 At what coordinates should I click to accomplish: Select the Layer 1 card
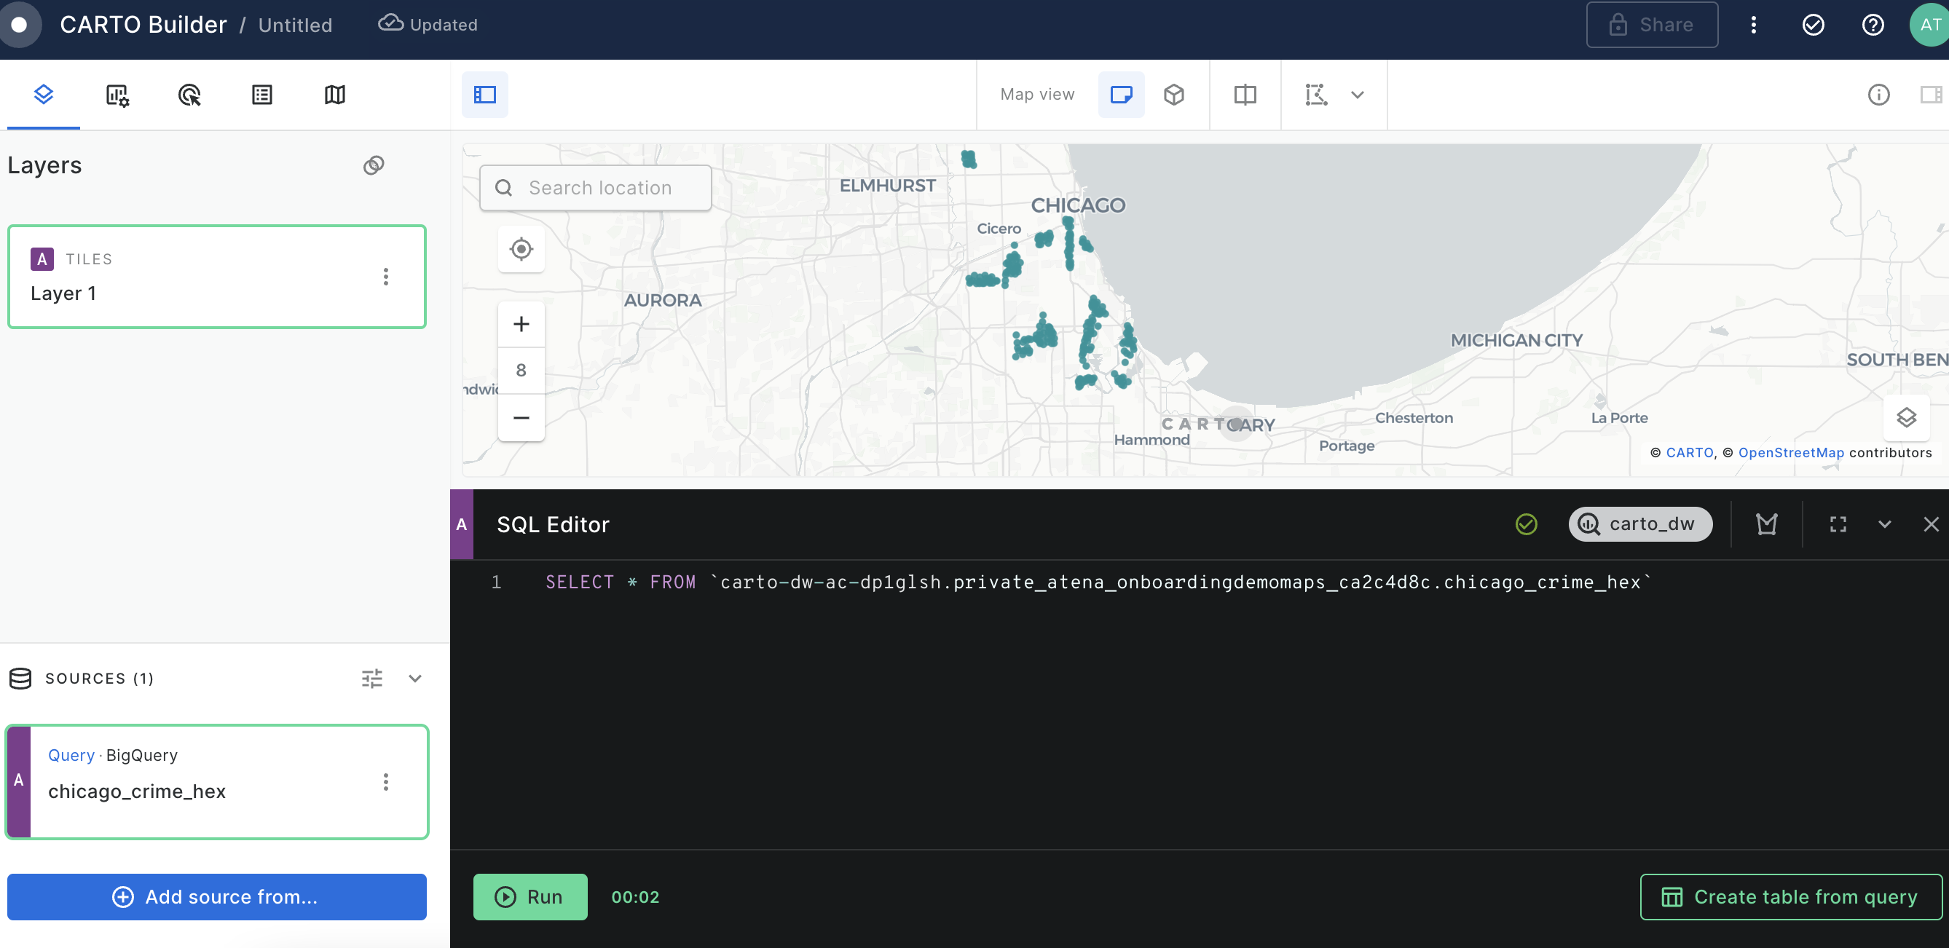216,276
